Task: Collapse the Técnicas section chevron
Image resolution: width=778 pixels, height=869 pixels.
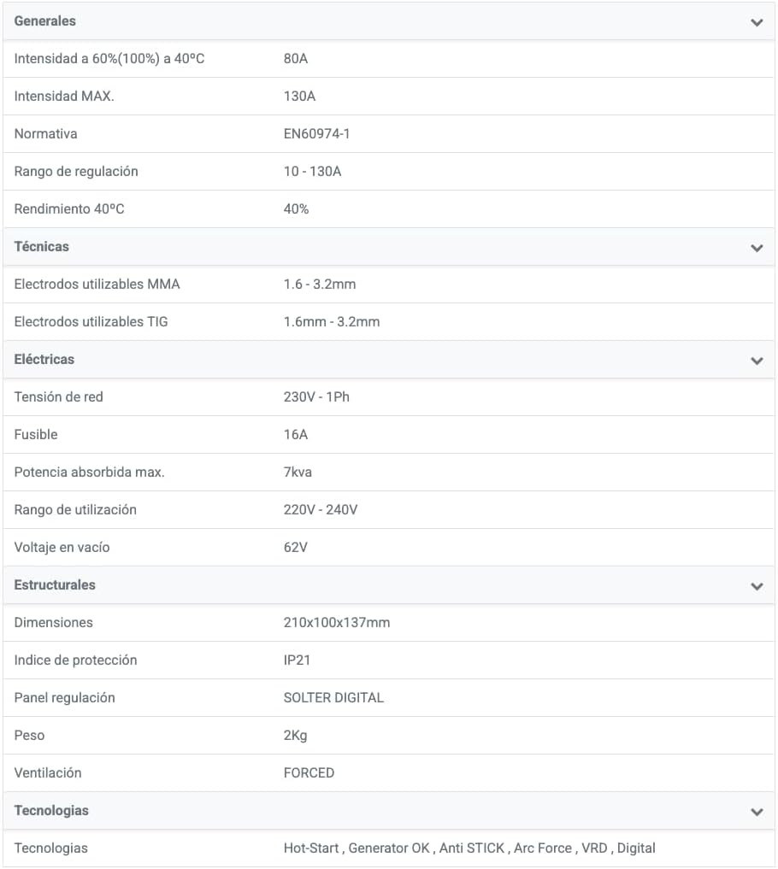Action: [757, 248]
